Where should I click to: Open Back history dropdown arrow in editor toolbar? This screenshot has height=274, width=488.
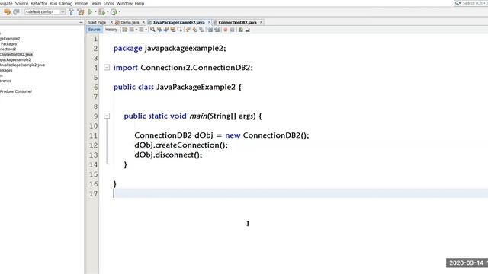pos(136,30)
